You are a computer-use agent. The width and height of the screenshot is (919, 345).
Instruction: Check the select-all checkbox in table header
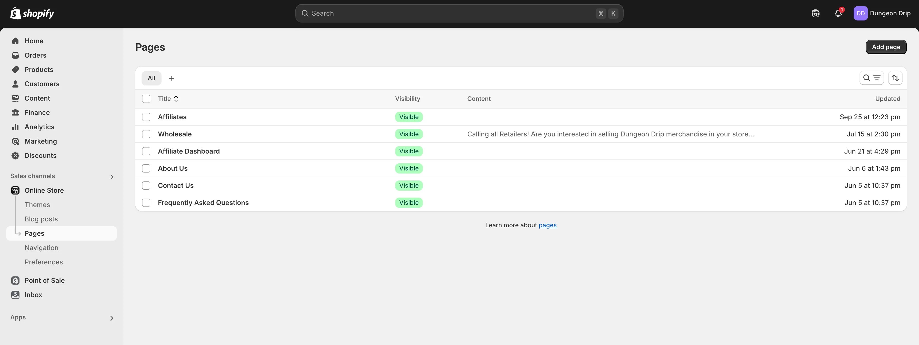click(146, 99)
